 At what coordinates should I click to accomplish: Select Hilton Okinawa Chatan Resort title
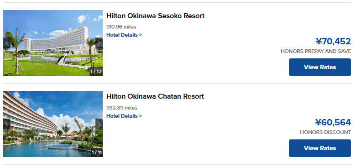[155, 96]
